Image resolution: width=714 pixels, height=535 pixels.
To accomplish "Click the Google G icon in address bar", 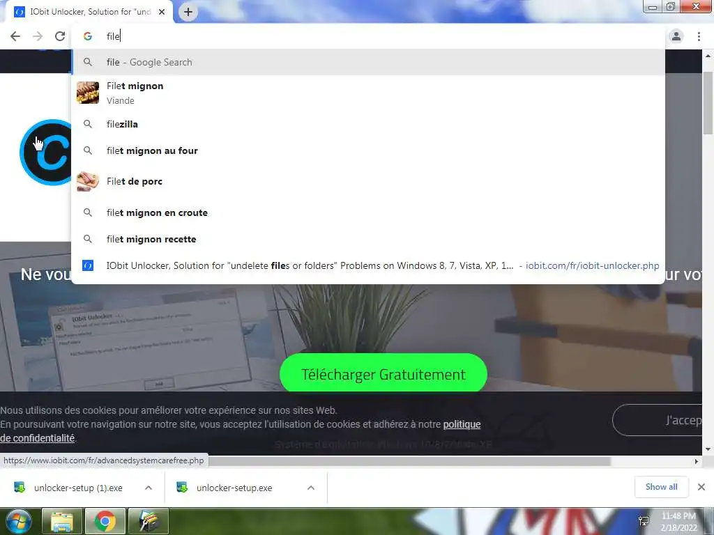I will pos(88,36).
